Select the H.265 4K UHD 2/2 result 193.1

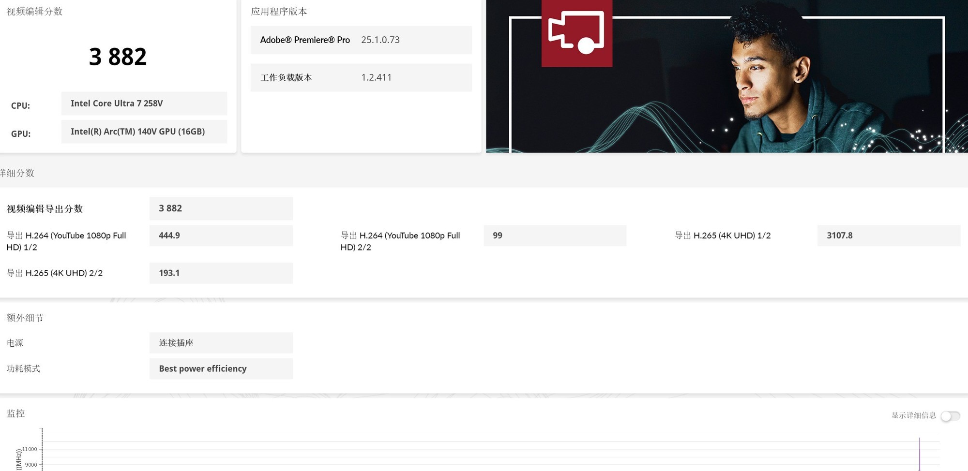point(221,273)
